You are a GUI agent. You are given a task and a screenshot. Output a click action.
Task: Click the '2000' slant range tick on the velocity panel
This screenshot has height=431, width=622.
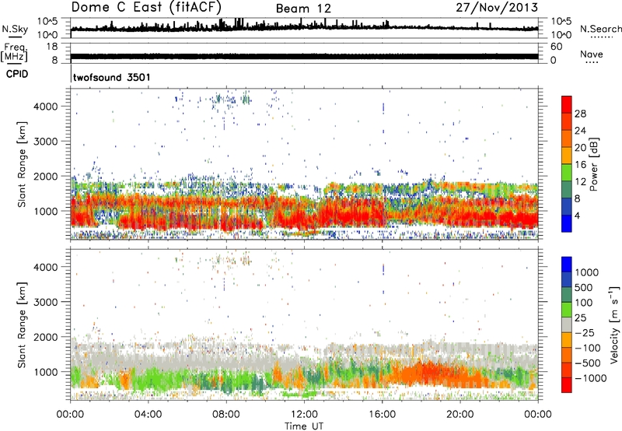(46, 337)
